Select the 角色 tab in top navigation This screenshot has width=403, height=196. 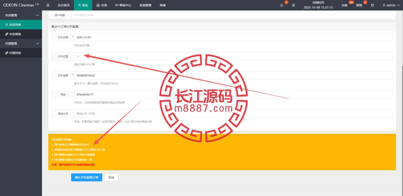pos(83,5)
